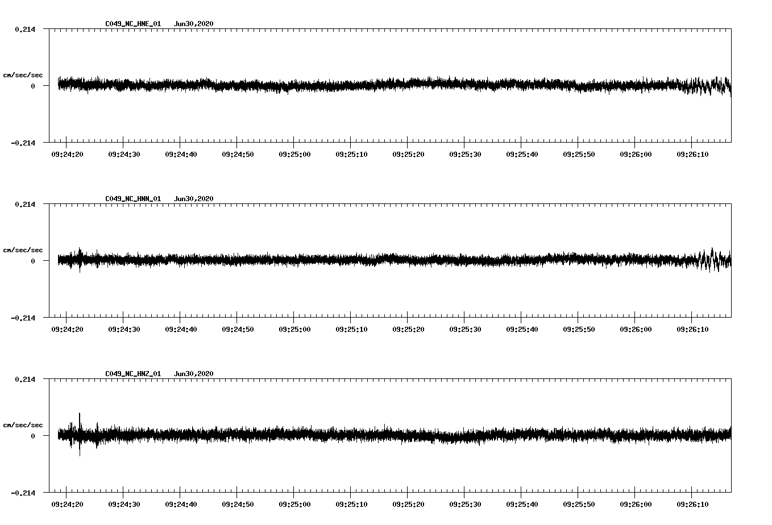Click the 0.214 upper limit of the HNN plot
The width and height of the screenshot is (772, 525).
pos(25,204)
